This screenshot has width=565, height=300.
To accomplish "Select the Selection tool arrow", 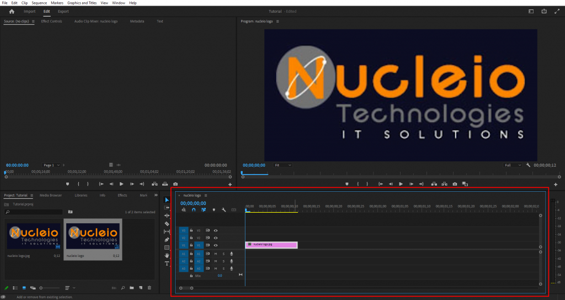I will pos(167,200).
